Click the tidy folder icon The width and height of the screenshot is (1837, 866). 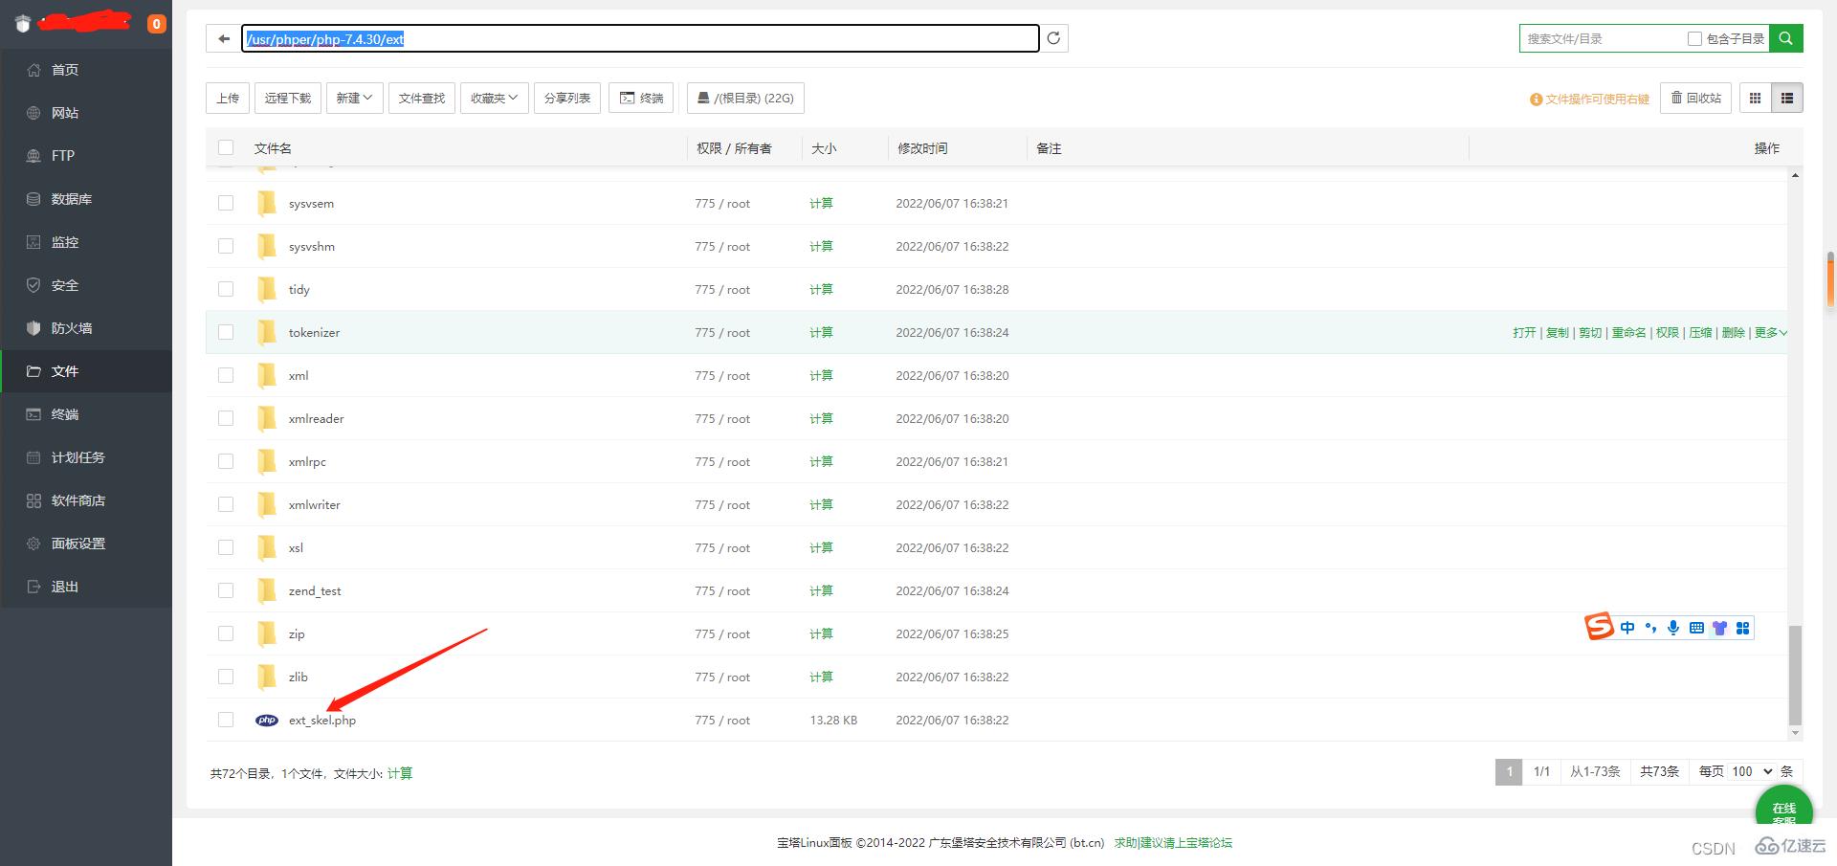pos(267,289)
